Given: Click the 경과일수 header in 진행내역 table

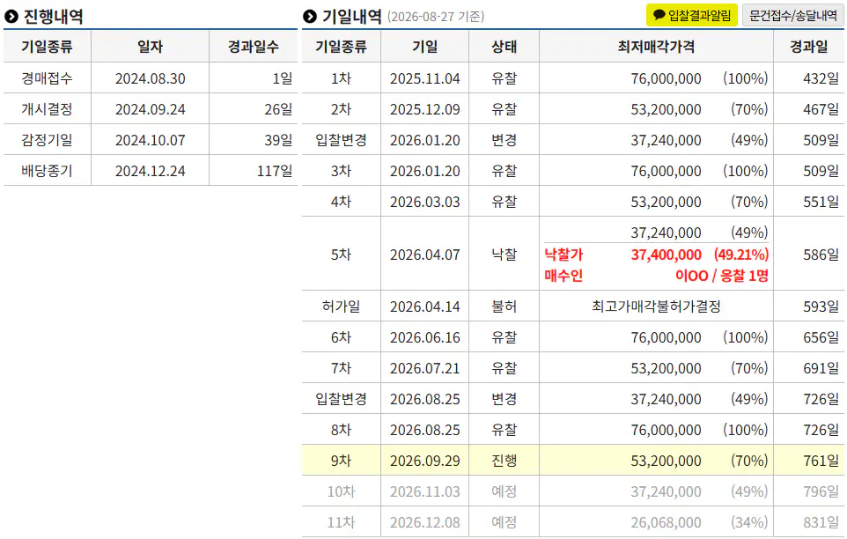Looking at the screenshot, I should pos(254,47).
